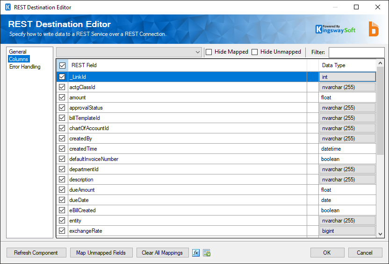Toggle the Hide Mapped checkbox
Image resolution: width=389 pixels, height=264 pixels.
click(x=209, y=52)
